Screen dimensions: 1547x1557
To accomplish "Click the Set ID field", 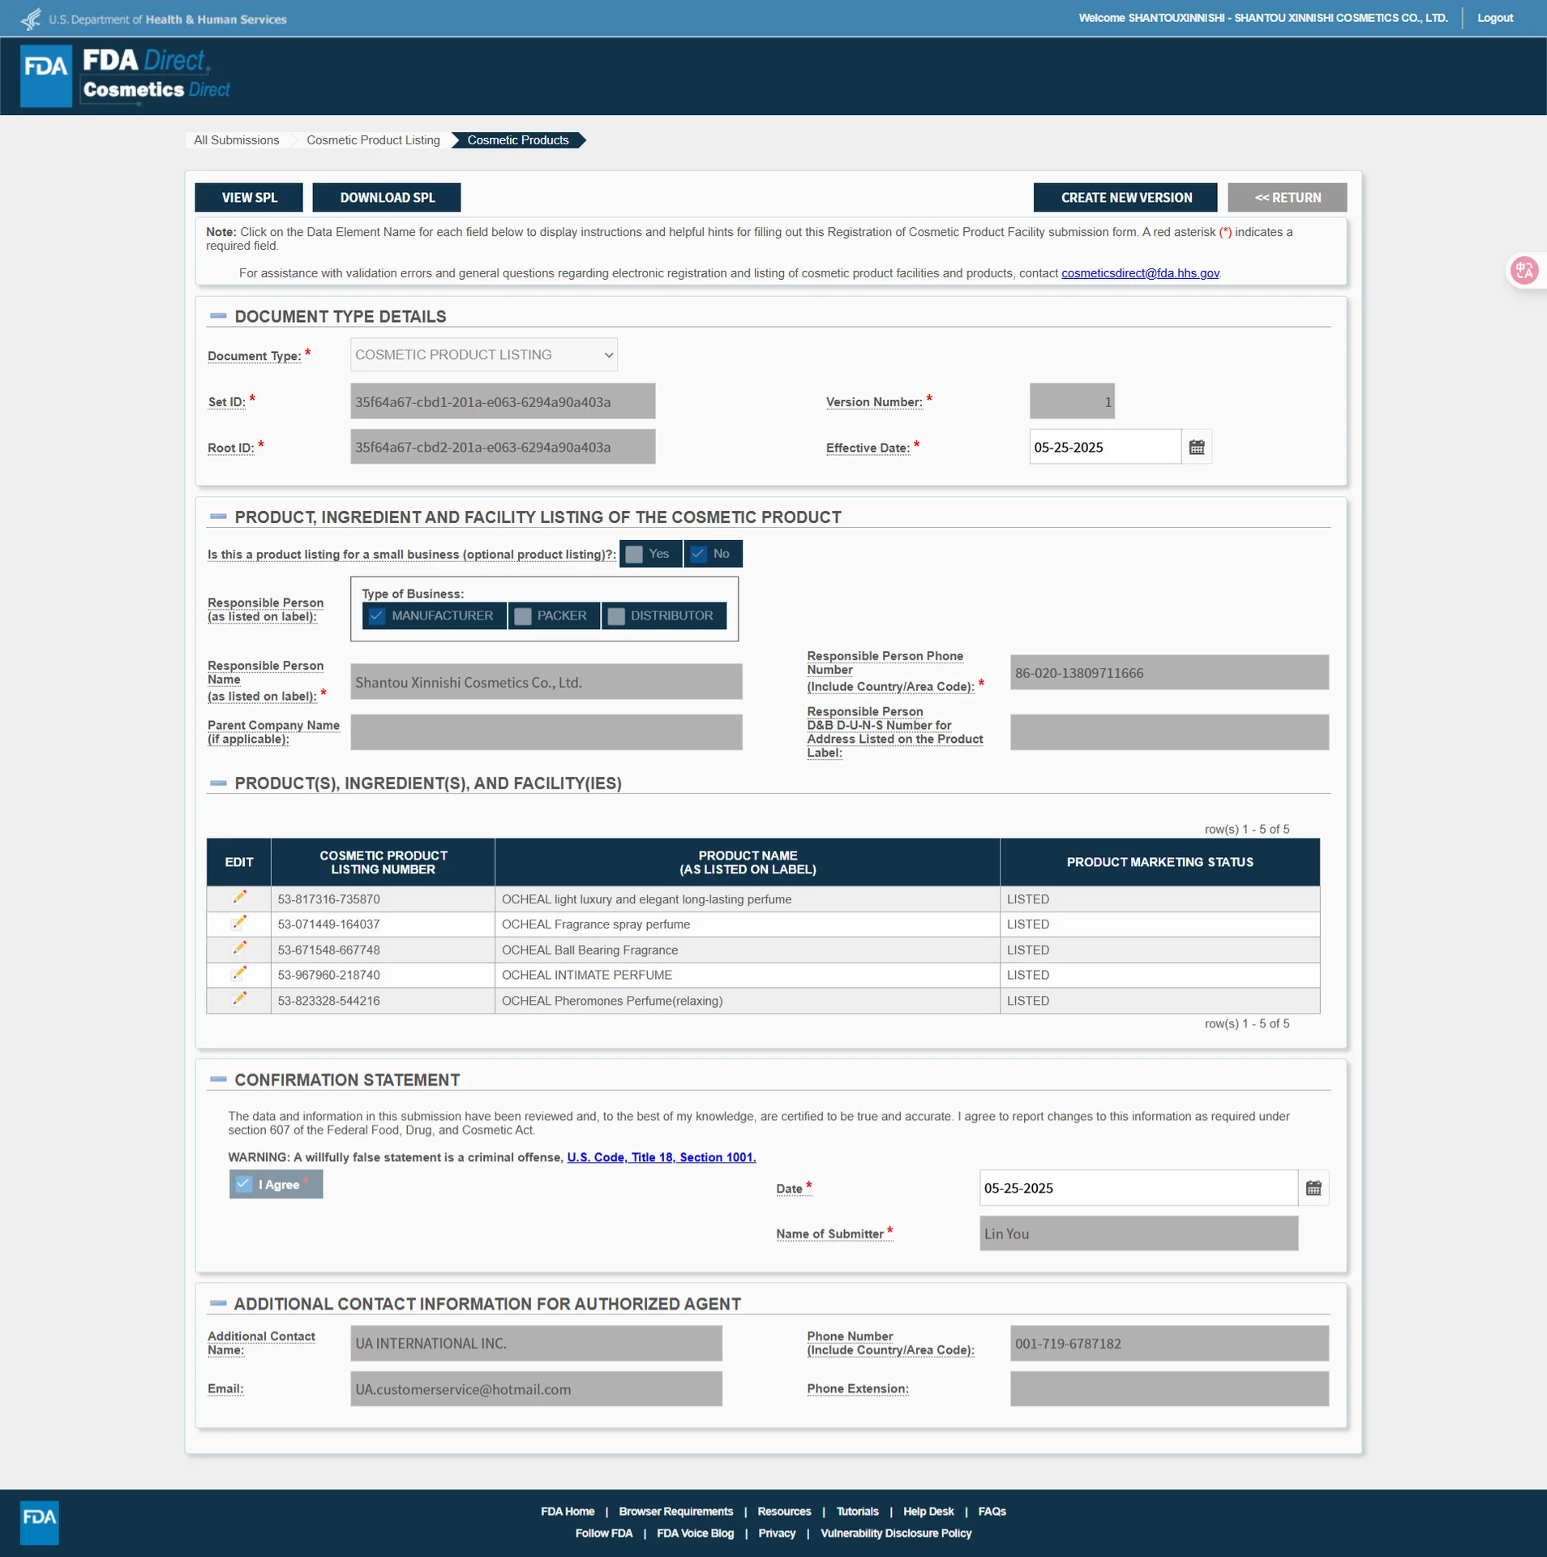I will pyautogui.click(x=503, y=401).
